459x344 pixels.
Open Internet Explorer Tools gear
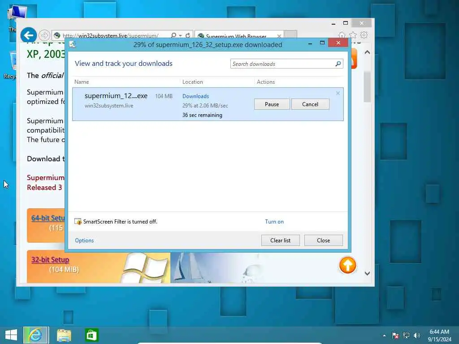(x=364, y=35)
